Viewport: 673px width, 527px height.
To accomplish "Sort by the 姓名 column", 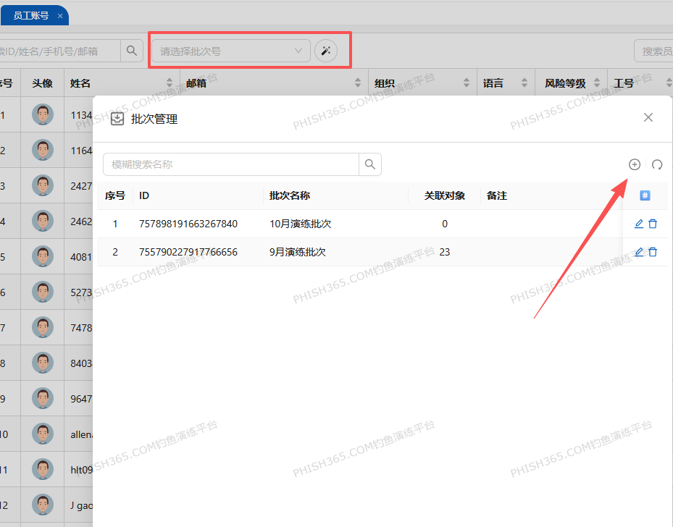I will pyautogui.click(x=170, y=83).
